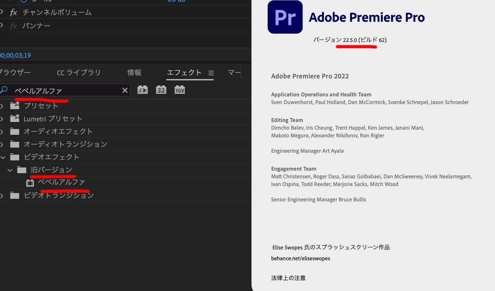Click the Adobe Premiere Pro title text
495x291 pixels.
click(x=367, y=17)
